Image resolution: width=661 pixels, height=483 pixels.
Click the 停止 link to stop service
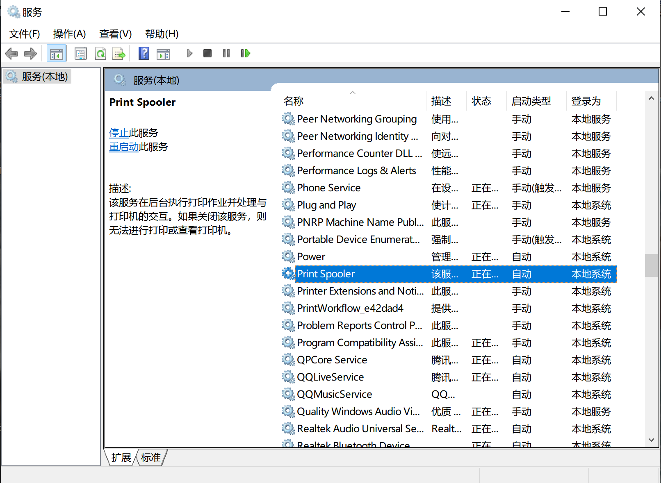click(x=119, y=133)
